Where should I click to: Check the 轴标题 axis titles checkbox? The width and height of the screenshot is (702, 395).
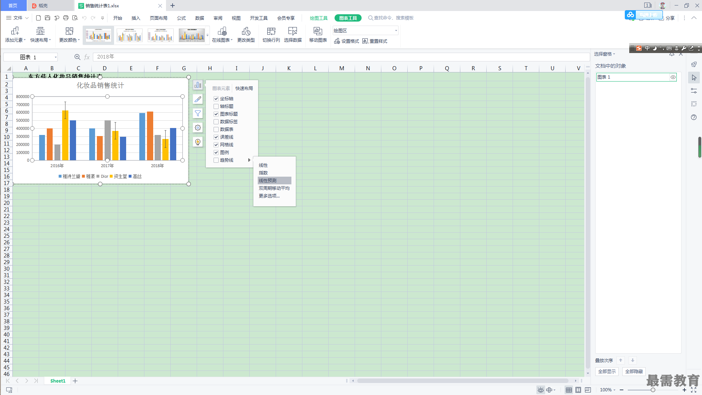click(x=216, y=106)
